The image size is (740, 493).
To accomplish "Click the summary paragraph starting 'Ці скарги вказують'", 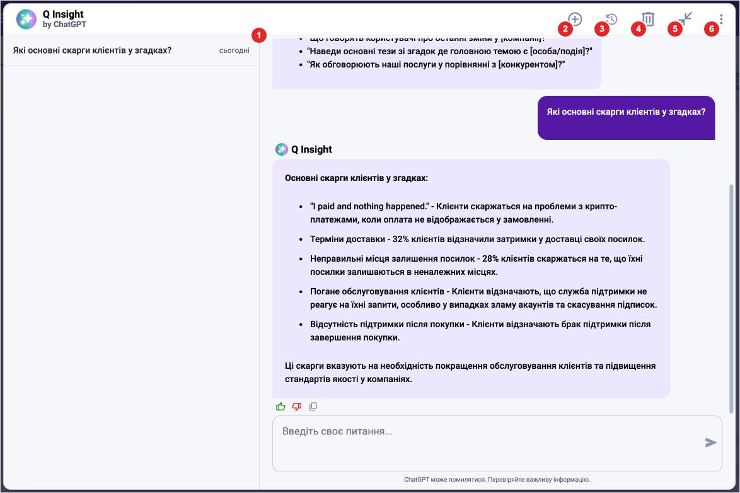I will point(470,373).
